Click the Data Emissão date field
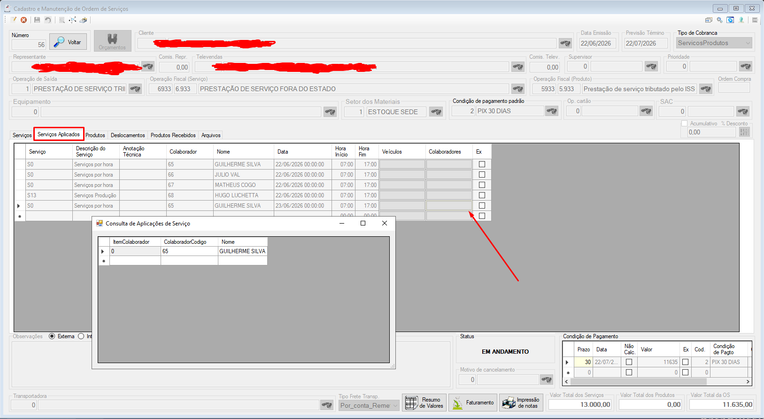This screenshot has width=764, height=419. pyautogui.click(x=597, y=43)
